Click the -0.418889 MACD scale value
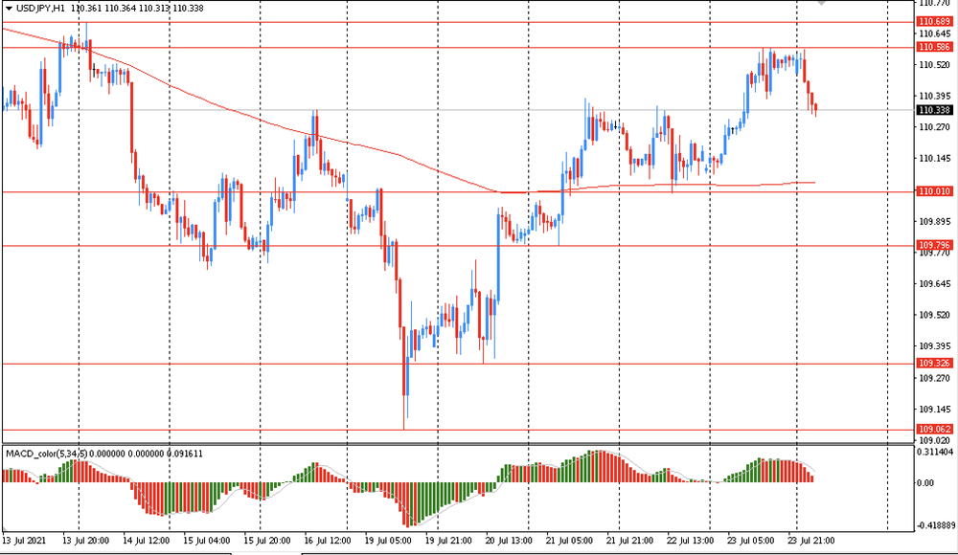The image size is (958, 555). [935, 525]
